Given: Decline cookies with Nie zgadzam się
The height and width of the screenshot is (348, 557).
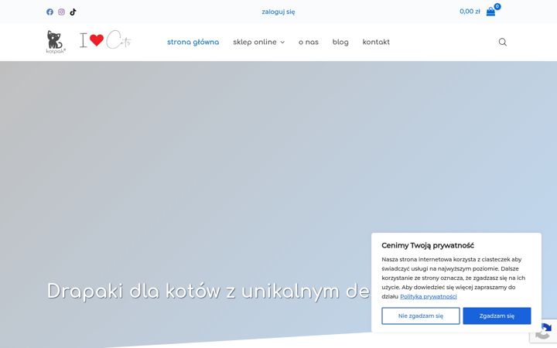Looking at the screenshot, I should [421, 316].
